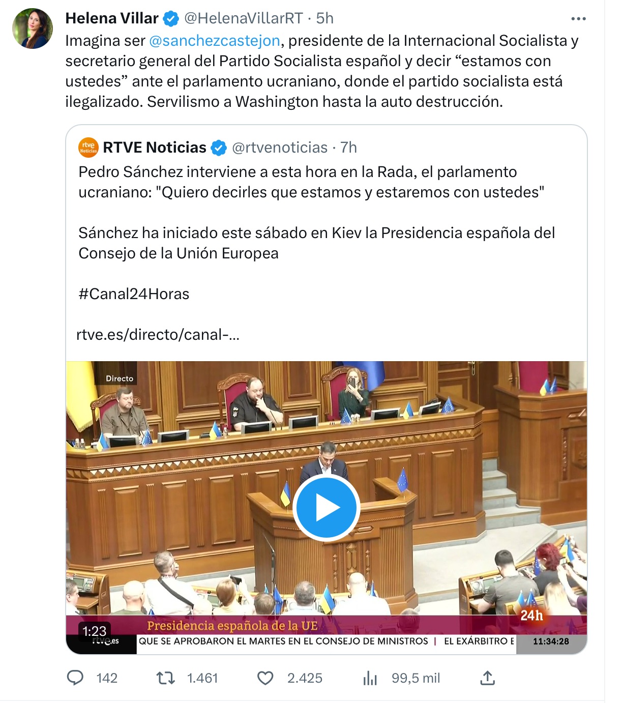Open the @HelenaVillarRT handle
The width and height of the screenshot is (622, 703).
click(244, 18)
